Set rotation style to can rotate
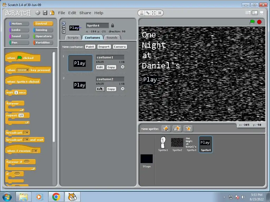The image size is (270, 202). 64,23
